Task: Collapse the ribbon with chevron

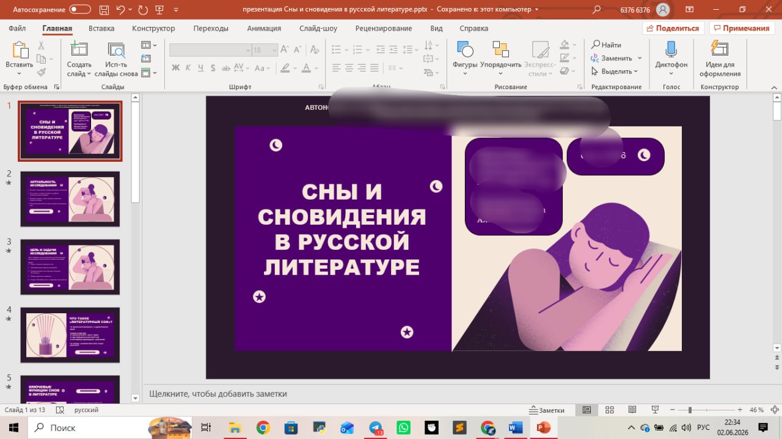Action: tap(773, 87)
